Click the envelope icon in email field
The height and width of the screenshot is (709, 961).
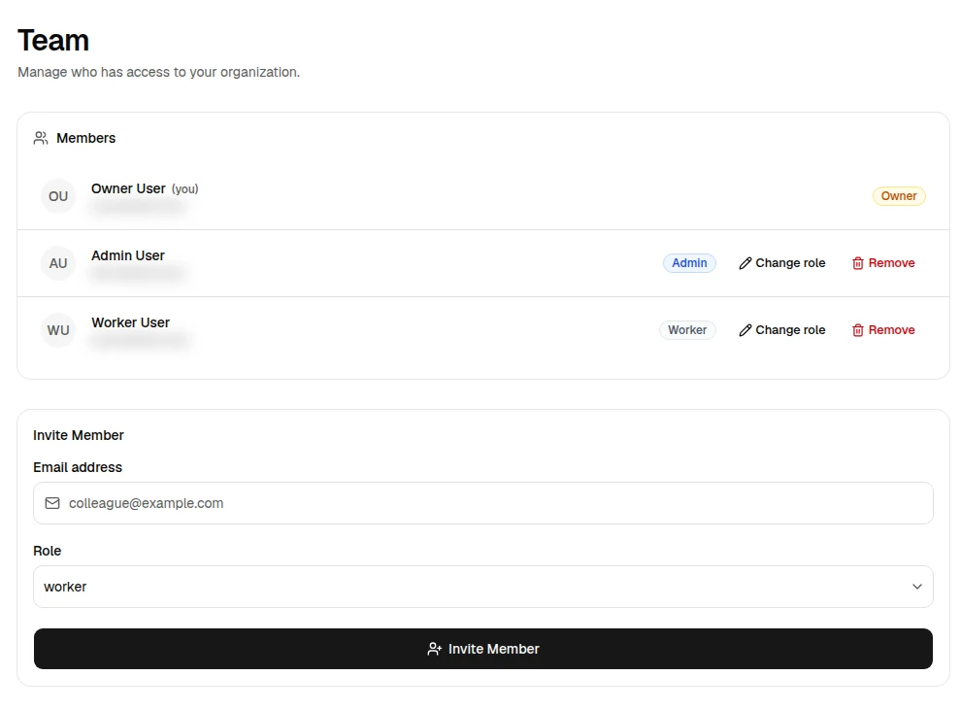point(52,503)
